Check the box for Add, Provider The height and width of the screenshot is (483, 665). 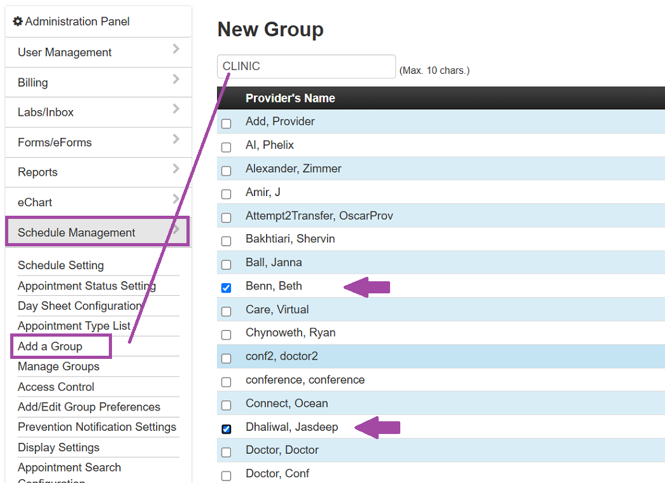[x=226, y=123]
